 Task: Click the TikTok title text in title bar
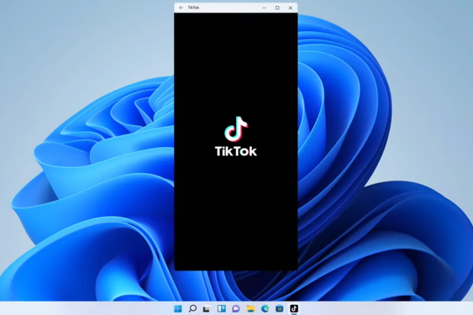point(193,8)
